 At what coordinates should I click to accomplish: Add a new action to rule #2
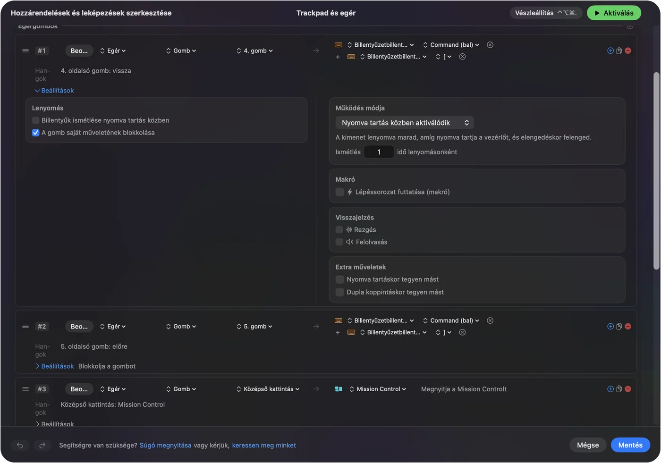610,326
